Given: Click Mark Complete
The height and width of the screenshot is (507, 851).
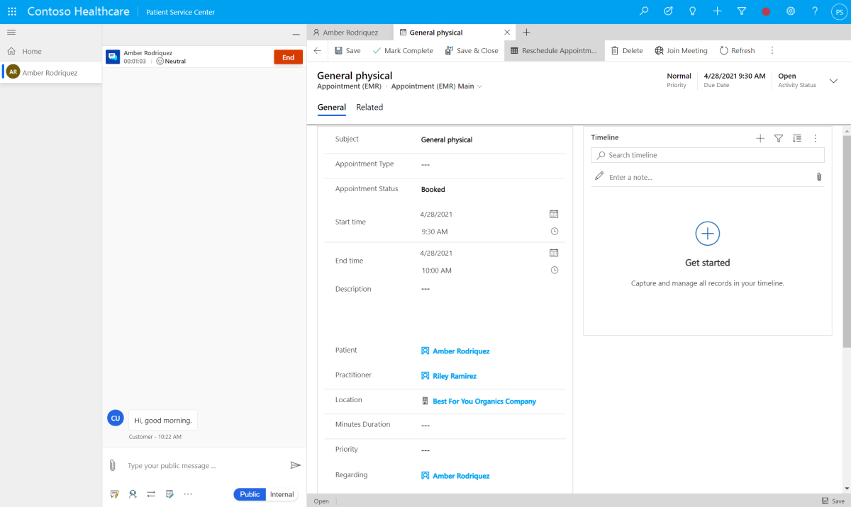Looking at the screenshot, I should [x=402, y=51].
